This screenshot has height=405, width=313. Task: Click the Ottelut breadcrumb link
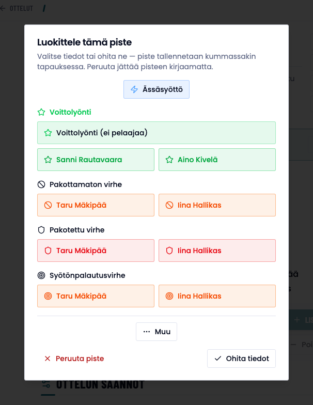(22, 8)
